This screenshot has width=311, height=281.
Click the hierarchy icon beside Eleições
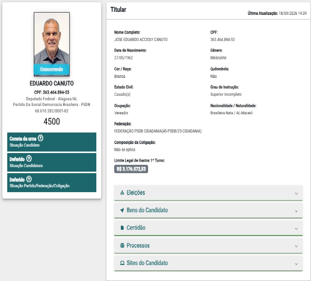click(122, 193)
